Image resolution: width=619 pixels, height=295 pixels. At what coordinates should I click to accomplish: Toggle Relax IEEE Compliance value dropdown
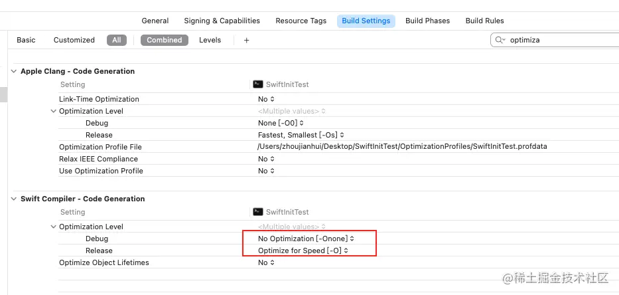tap(266, 159)
